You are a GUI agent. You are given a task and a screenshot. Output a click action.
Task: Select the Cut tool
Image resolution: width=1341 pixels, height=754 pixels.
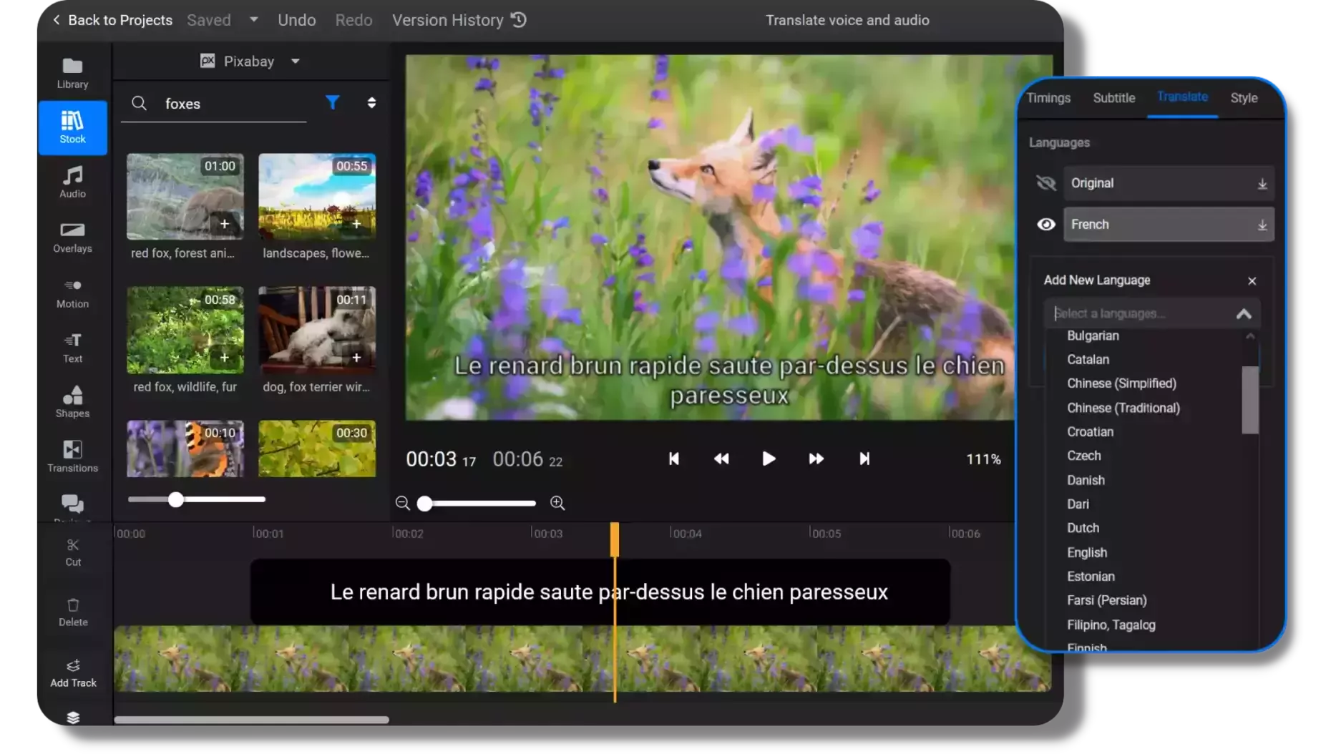73,552
